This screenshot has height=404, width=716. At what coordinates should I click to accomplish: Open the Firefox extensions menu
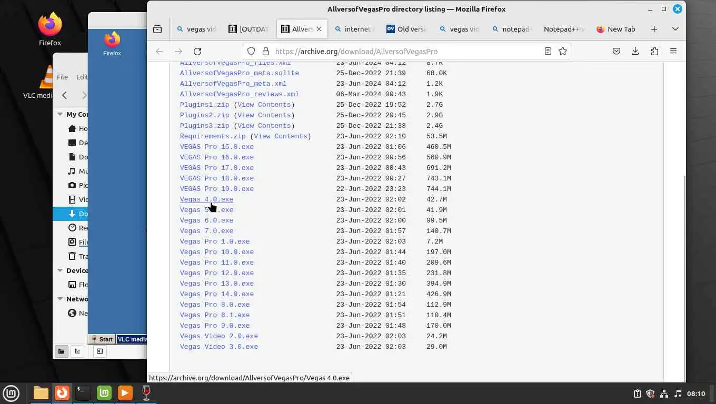(x=654, y=51)
